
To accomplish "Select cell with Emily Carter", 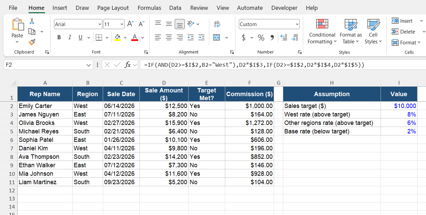I will click(45, 106).
